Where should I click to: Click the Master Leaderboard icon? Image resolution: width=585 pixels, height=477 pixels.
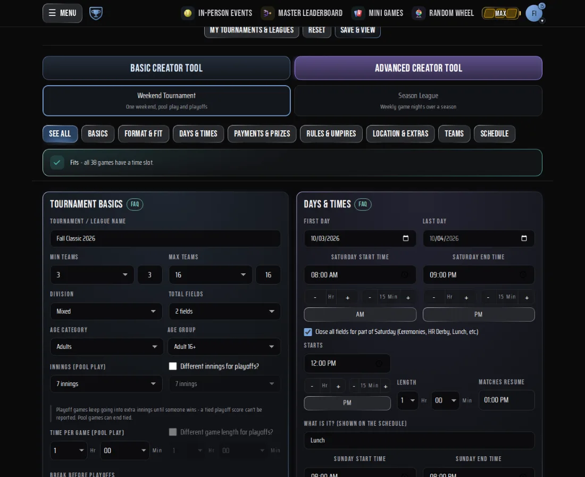click(x=267, y=13)
